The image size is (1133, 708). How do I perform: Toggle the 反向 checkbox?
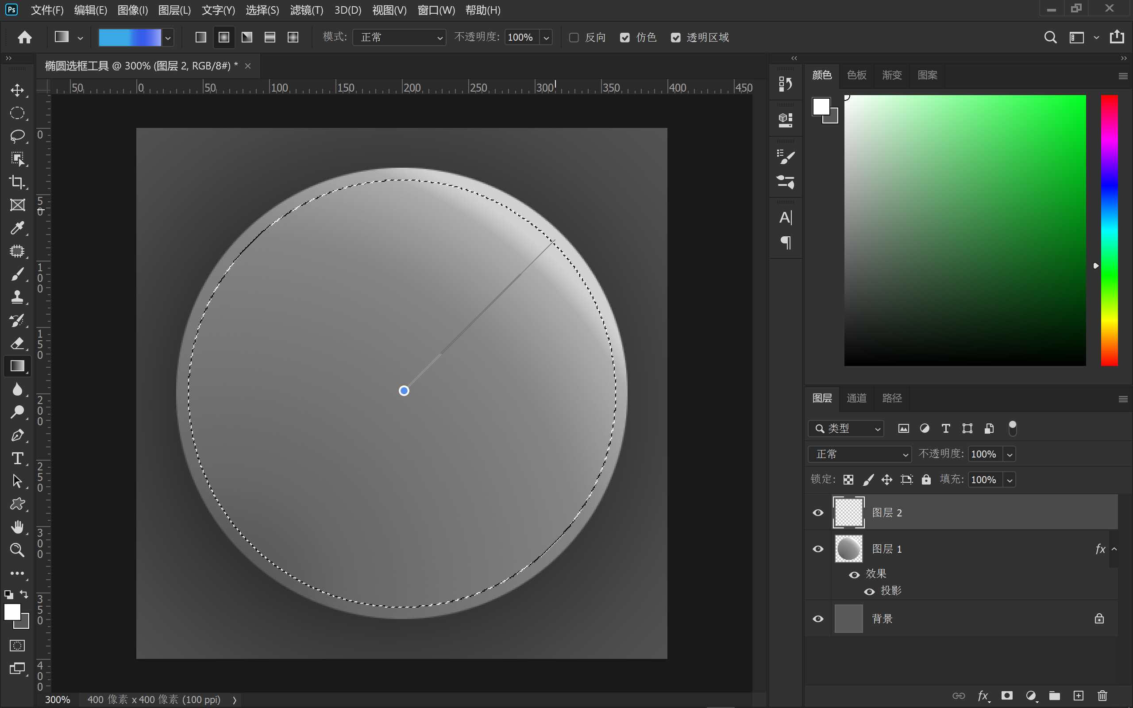click(x=574, y=38)
